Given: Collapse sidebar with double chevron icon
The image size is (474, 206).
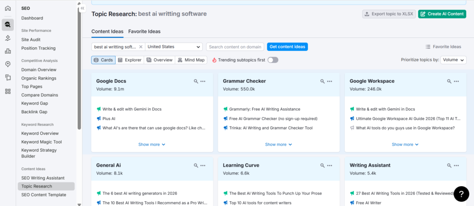Looking at the screenshot, I should [x=82, y=8].
